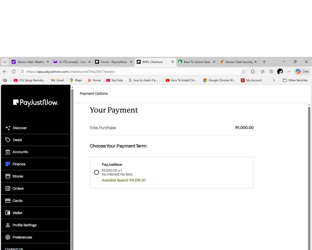Switch to Home - PayJustNow tab
312x250 pixels.
pyautogui.click(x=113, y=62)
